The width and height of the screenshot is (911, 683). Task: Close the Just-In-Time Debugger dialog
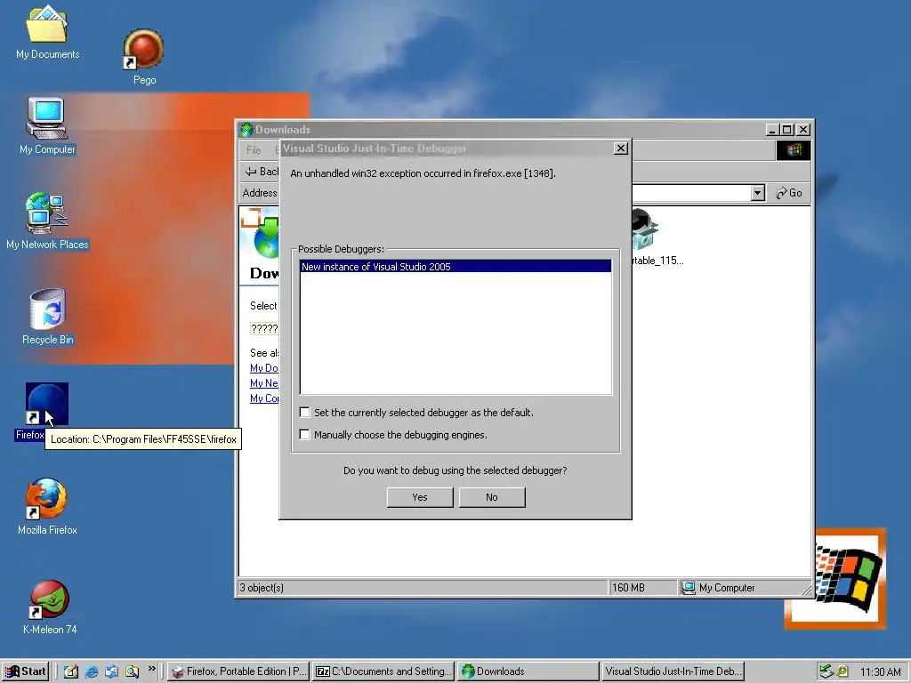pos(620,149)
